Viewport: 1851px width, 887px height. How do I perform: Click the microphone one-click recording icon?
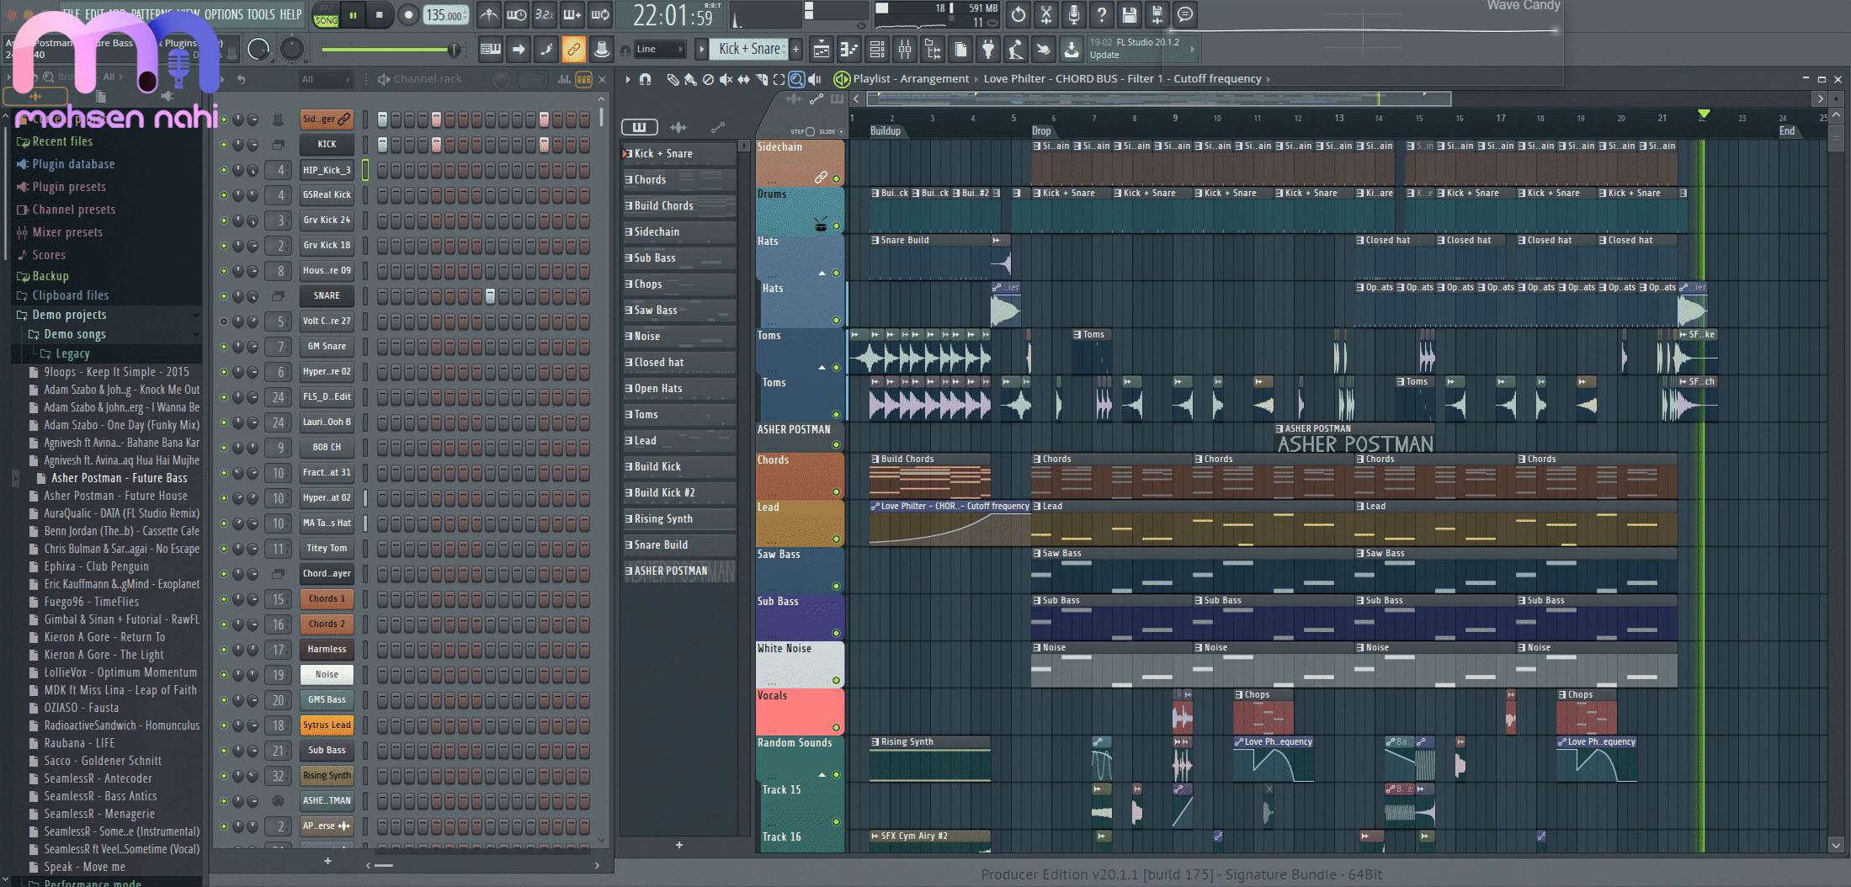1074,14
